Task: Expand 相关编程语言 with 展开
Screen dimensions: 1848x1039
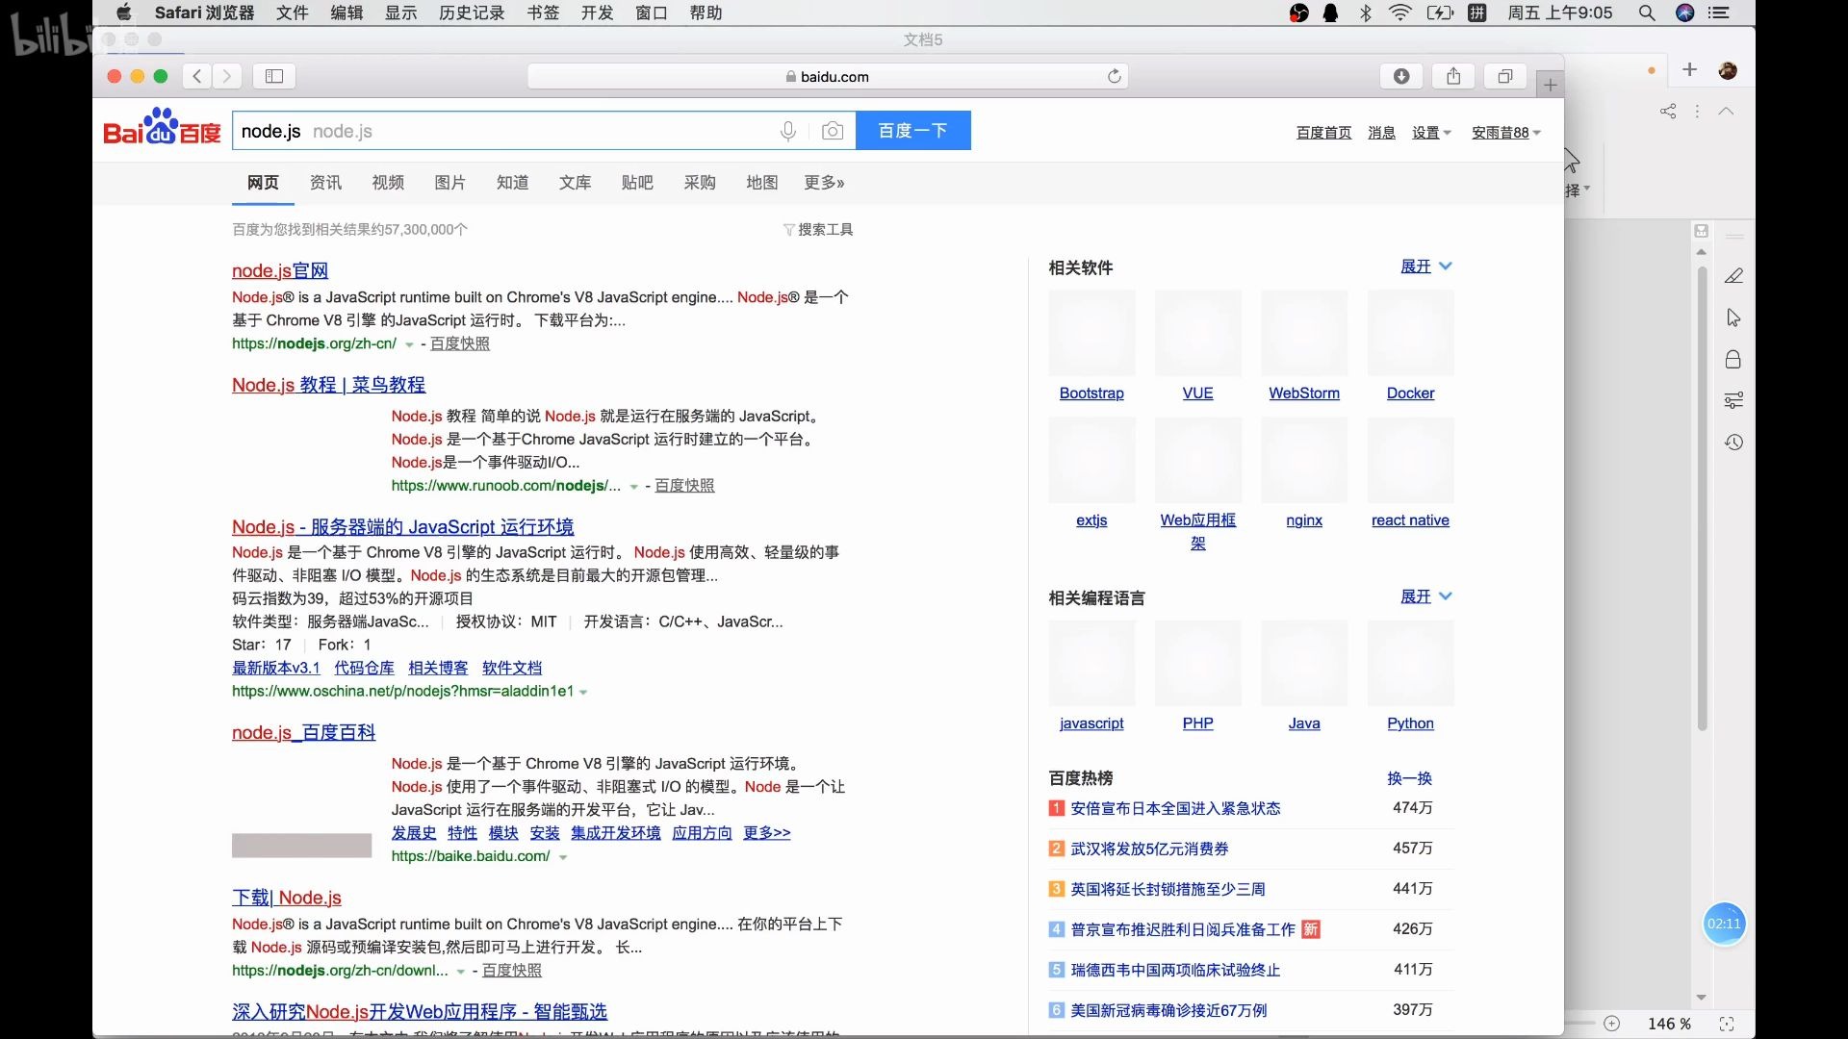Action: 1426,596
